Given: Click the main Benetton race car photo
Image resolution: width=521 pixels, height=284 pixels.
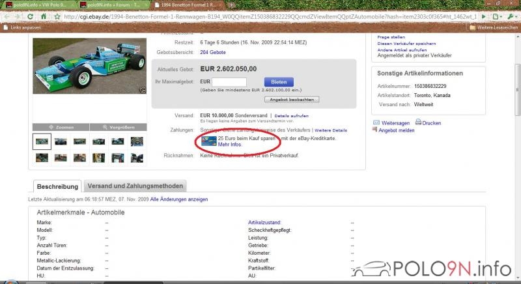Looking at the screenshot, I should click(89, 66).
